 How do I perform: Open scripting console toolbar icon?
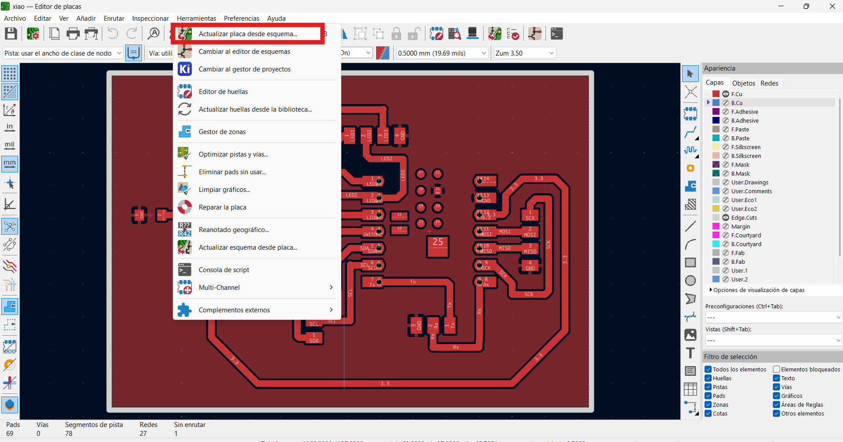coord(557,34)
